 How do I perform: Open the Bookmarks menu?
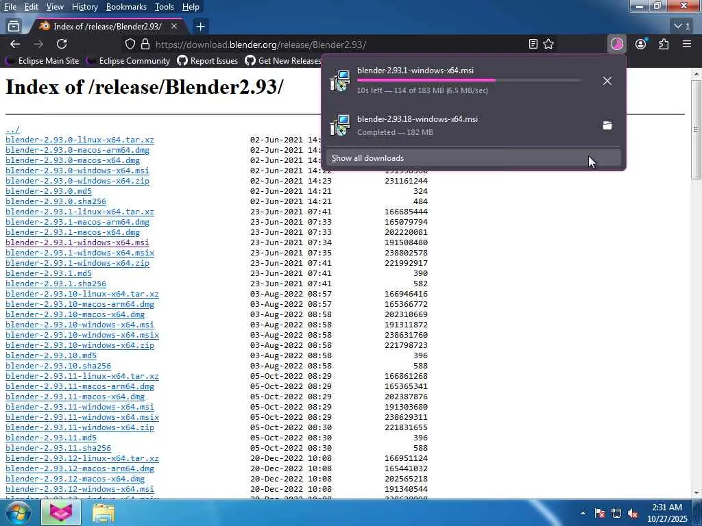[126, 7]
